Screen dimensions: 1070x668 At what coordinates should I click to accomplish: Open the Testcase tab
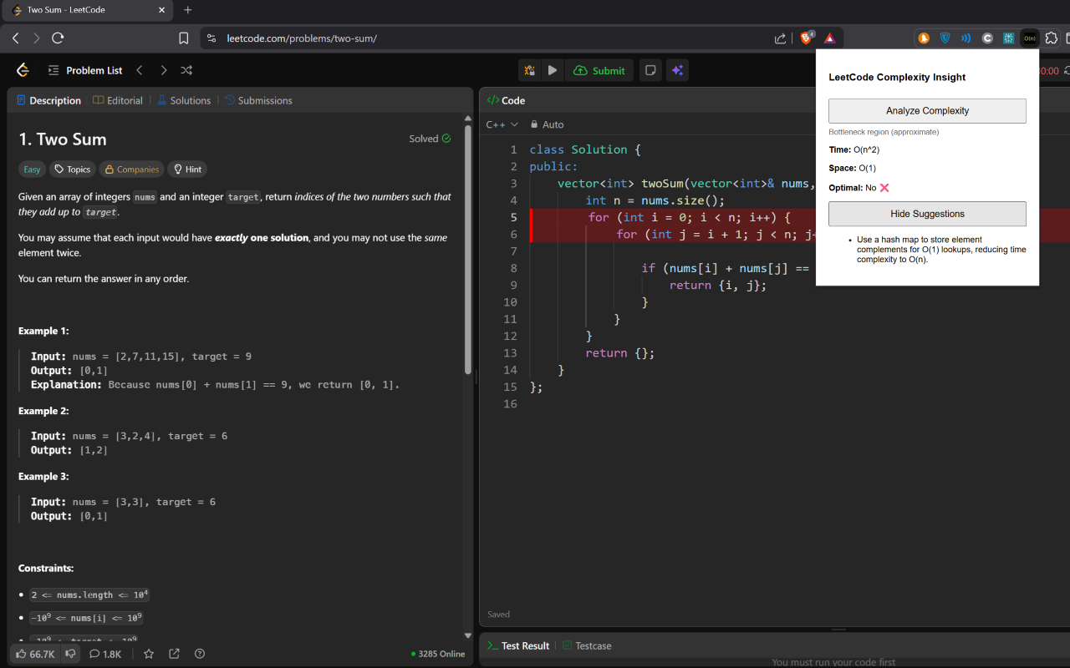click(x=587, y=645)
